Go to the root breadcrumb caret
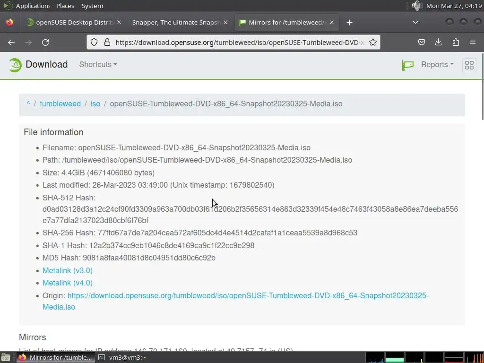This screenshot has height=363, width=484. click(28, 104)
